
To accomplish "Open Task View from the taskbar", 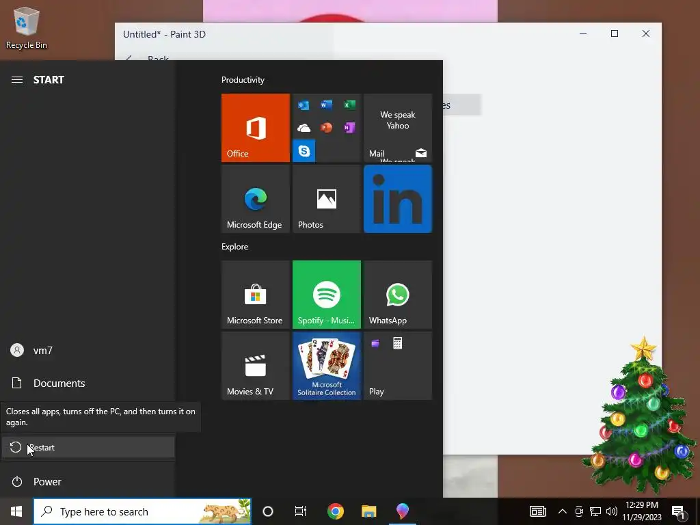I will tap(301, 511).
